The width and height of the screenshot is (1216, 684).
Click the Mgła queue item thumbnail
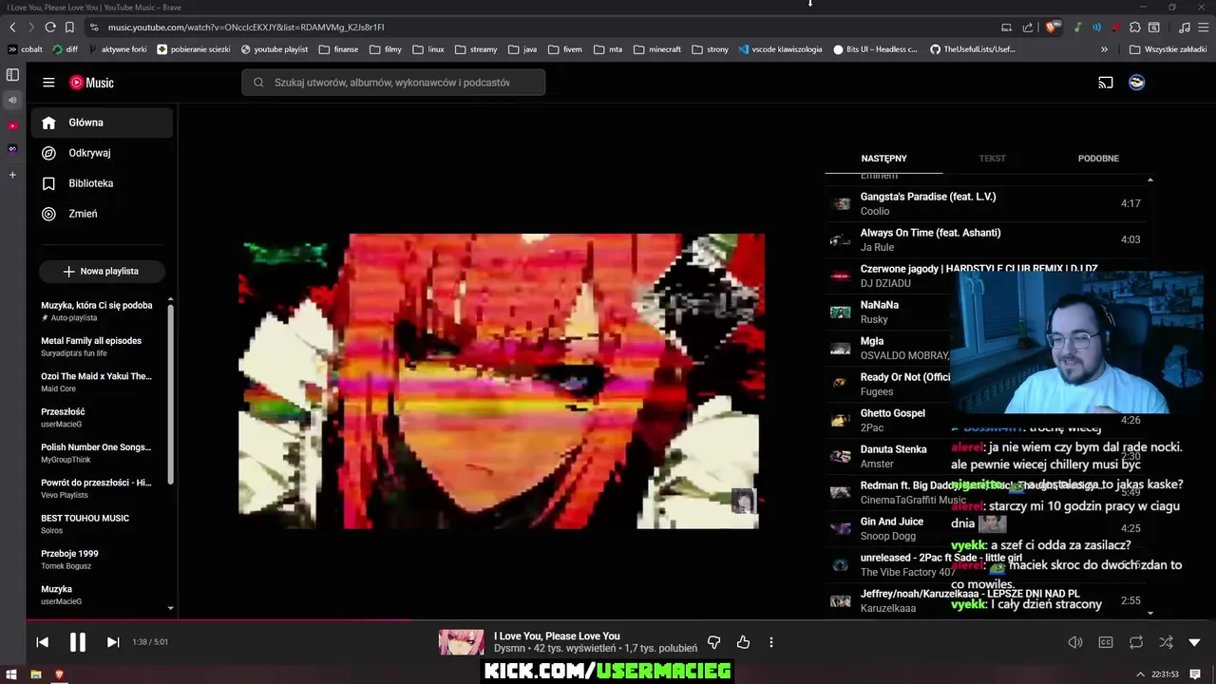click(x=841, y=348)
